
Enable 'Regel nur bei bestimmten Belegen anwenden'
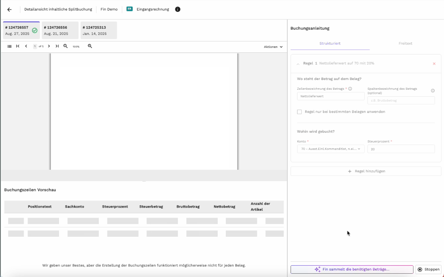tap(300, 112)
